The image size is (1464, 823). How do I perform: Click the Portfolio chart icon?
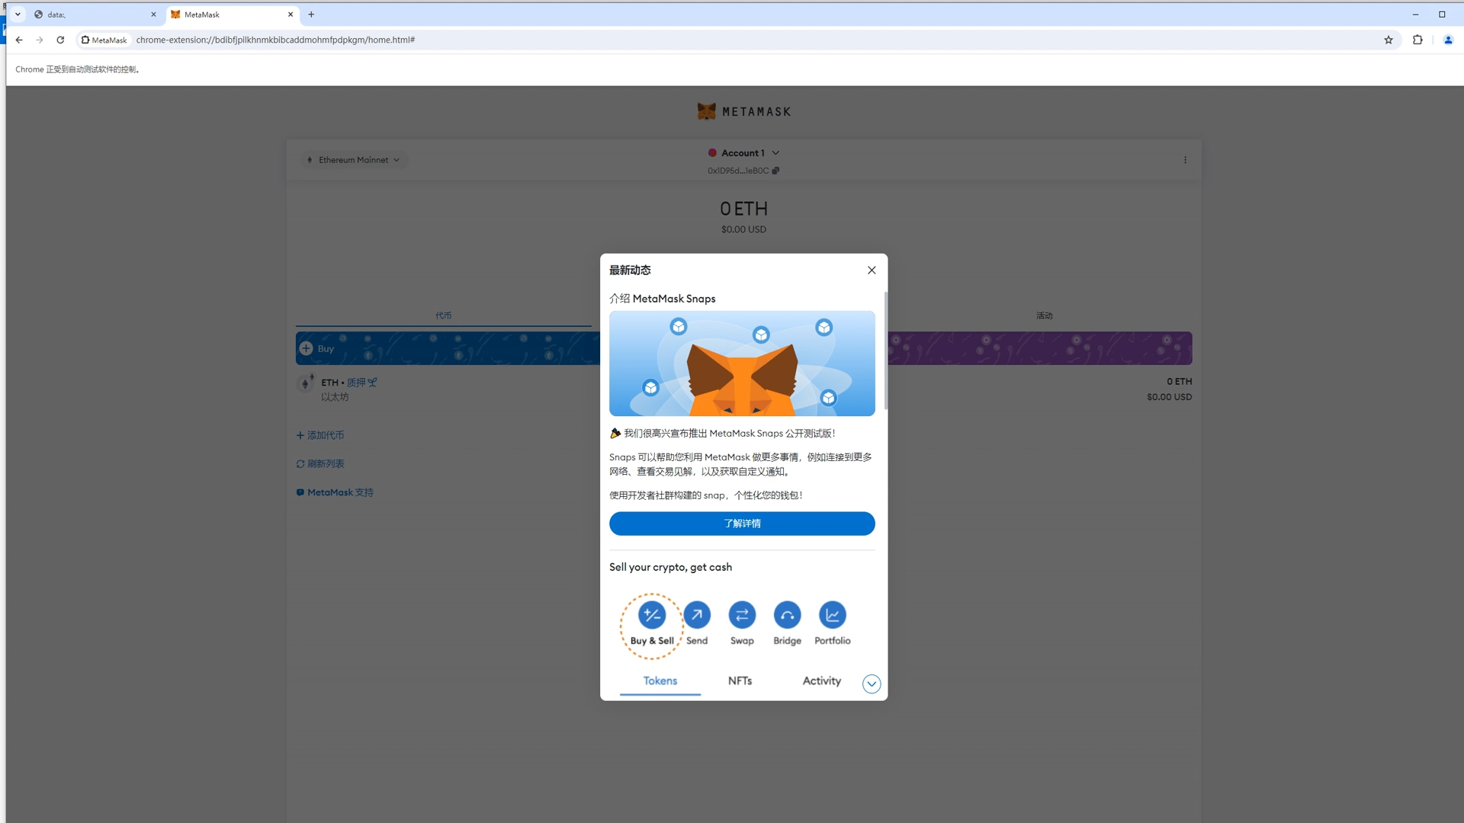[832, 615]
